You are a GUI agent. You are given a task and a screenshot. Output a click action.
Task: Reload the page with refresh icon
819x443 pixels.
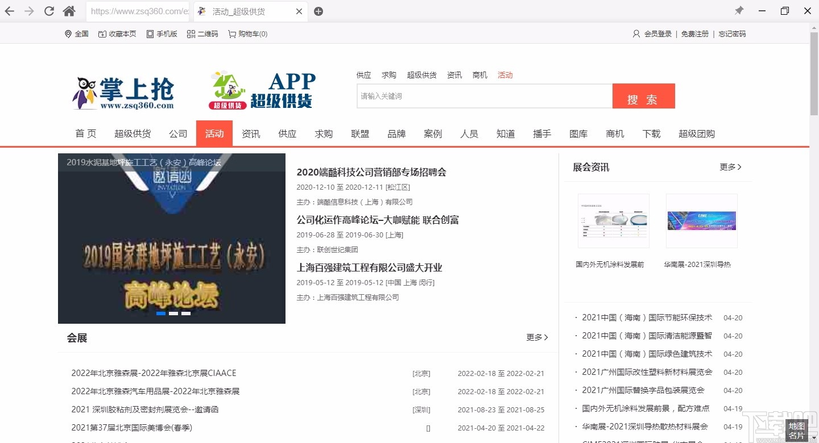[x=49, y=10]
